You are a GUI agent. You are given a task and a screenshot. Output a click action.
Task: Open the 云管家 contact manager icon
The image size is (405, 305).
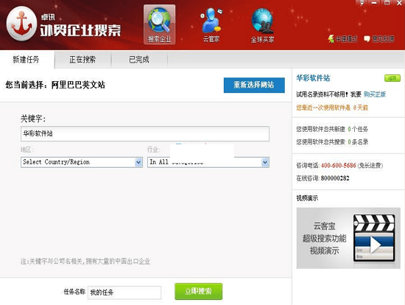pos(211,24)
